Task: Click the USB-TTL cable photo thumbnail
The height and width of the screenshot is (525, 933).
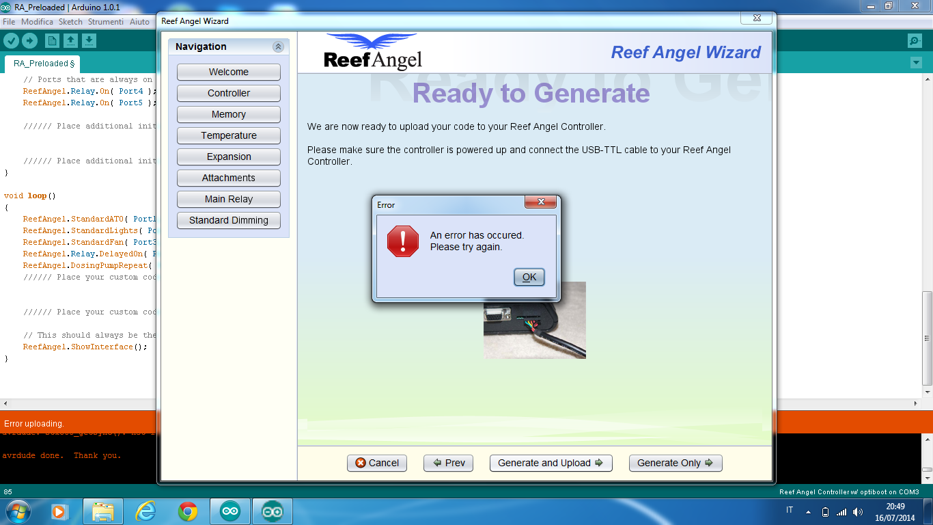Action: click(535, 320)
